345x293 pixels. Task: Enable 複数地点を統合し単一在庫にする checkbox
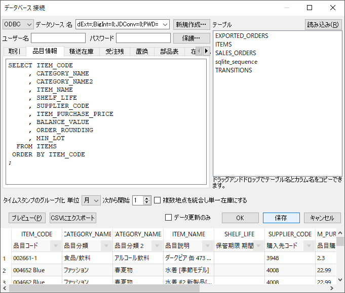[158, 200]
